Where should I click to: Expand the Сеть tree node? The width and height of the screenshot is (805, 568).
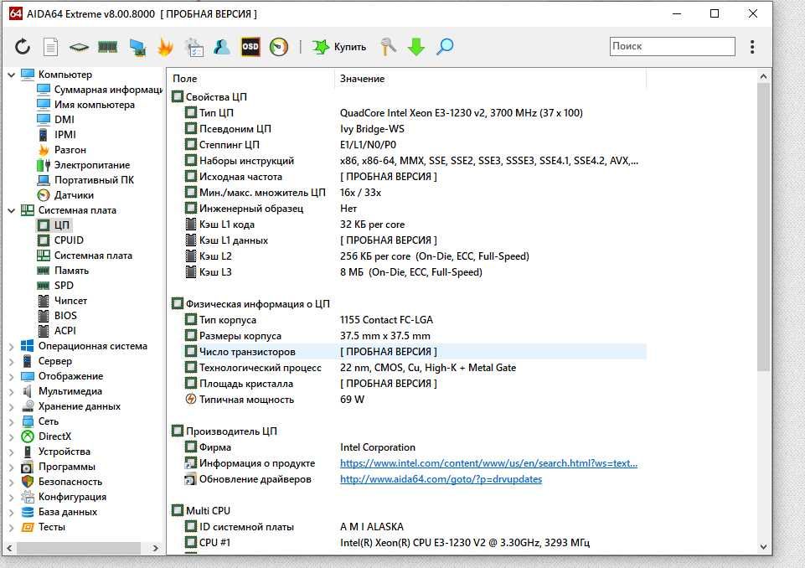point(11,421)
